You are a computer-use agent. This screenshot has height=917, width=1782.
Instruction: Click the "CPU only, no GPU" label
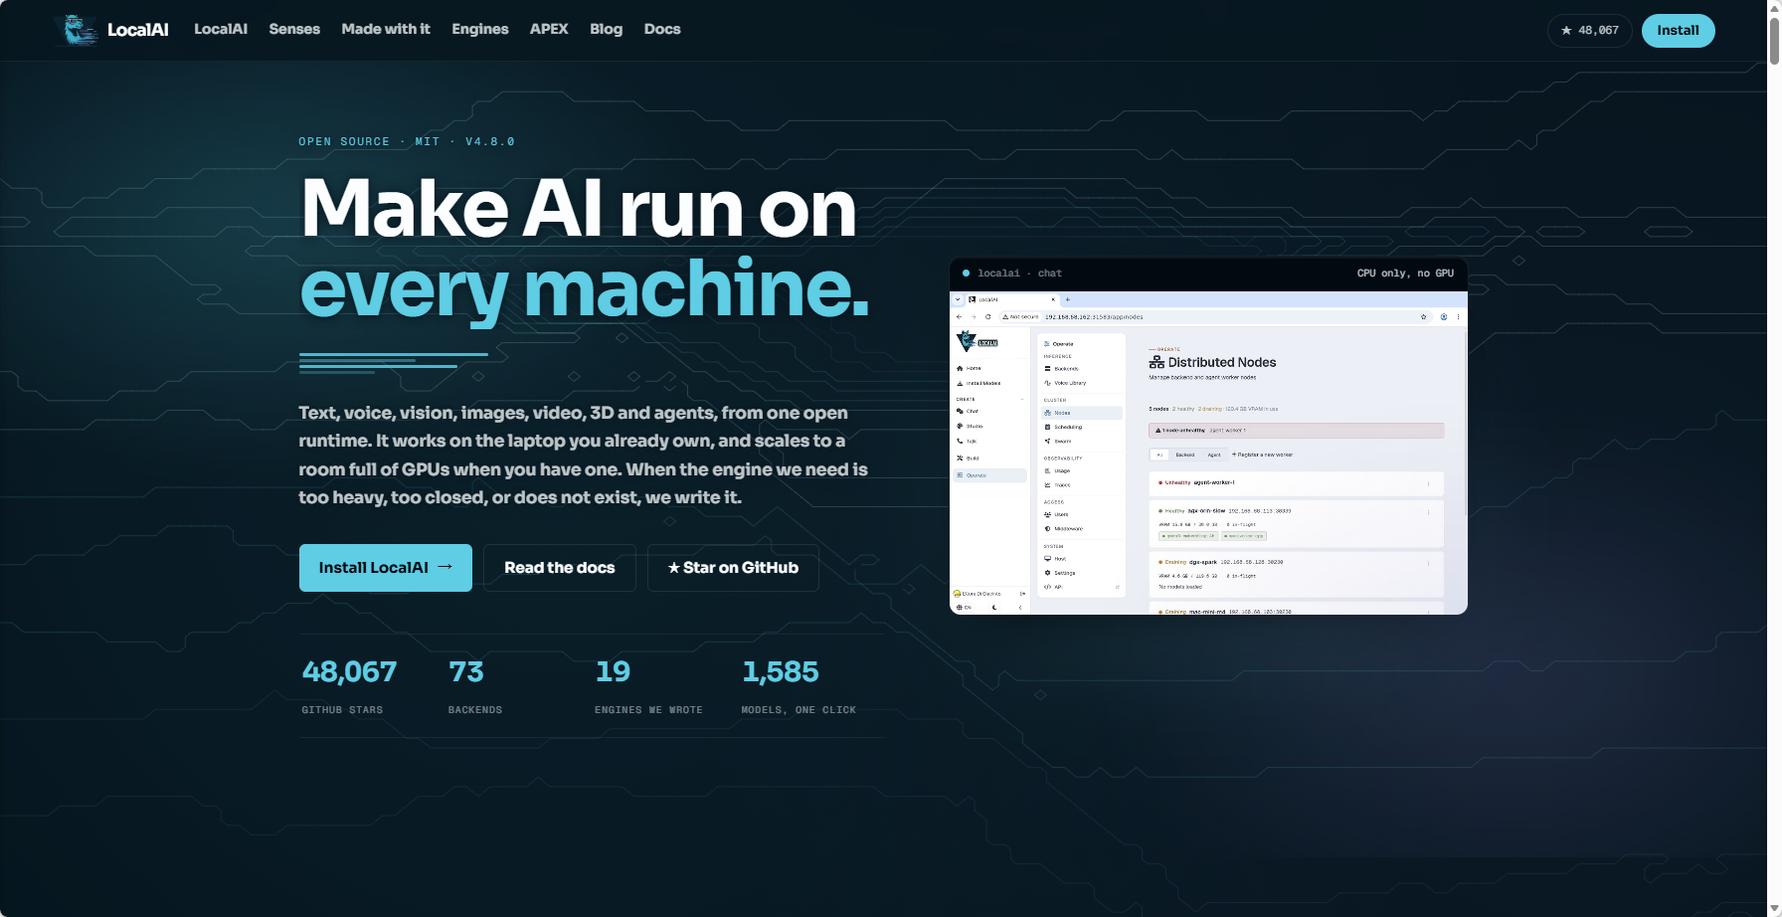(x=1405, y=274)
